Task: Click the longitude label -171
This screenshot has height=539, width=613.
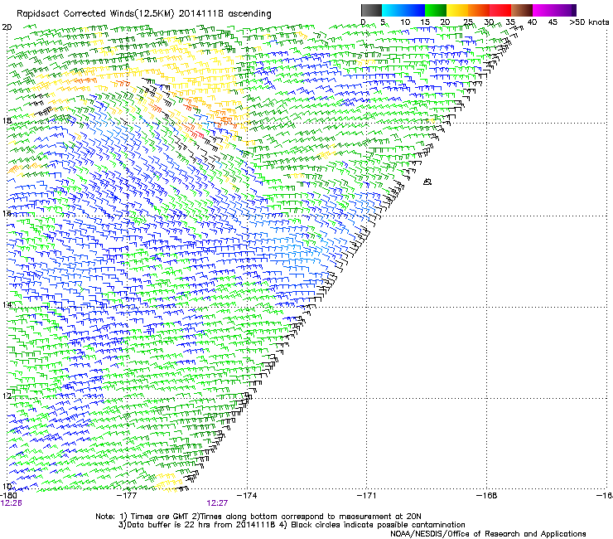Action: [x=367, y=496]
